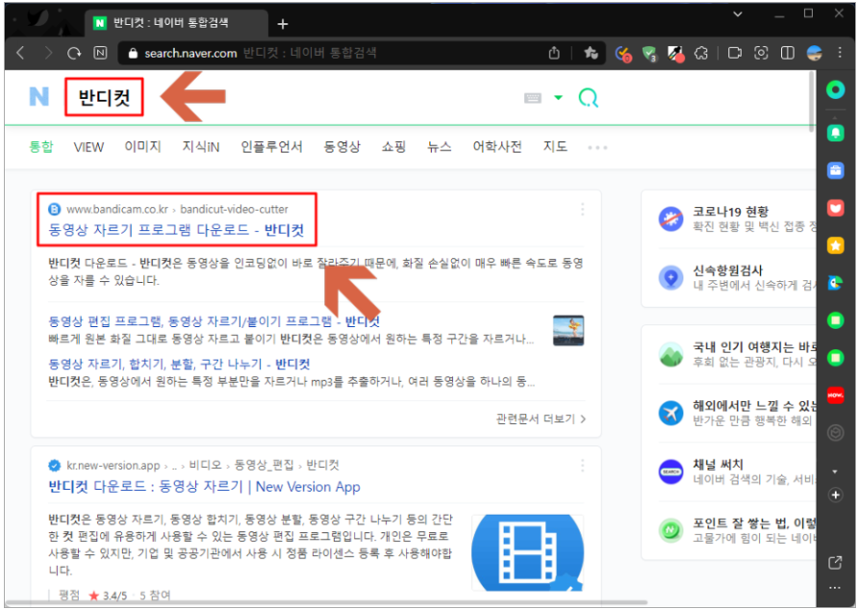Click the browser forward arrow
This screenshot has width=858, height=610.
[48, 53]
